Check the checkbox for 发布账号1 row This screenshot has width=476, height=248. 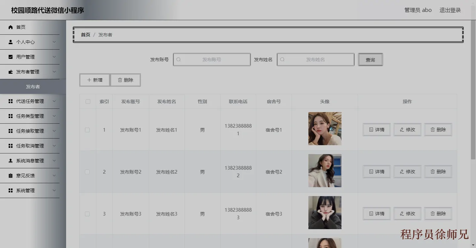(x=87, y=130)
